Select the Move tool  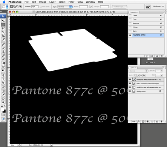tap(3, 21)
